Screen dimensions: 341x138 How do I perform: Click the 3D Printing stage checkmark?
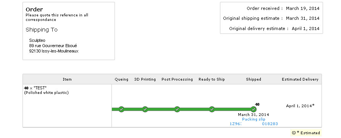tap(145, 109)
